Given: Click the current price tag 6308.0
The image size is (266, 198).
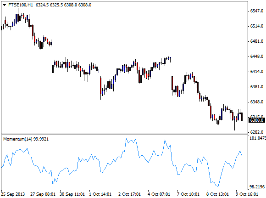Looking at the screenshot, I should tap(257, 120).
